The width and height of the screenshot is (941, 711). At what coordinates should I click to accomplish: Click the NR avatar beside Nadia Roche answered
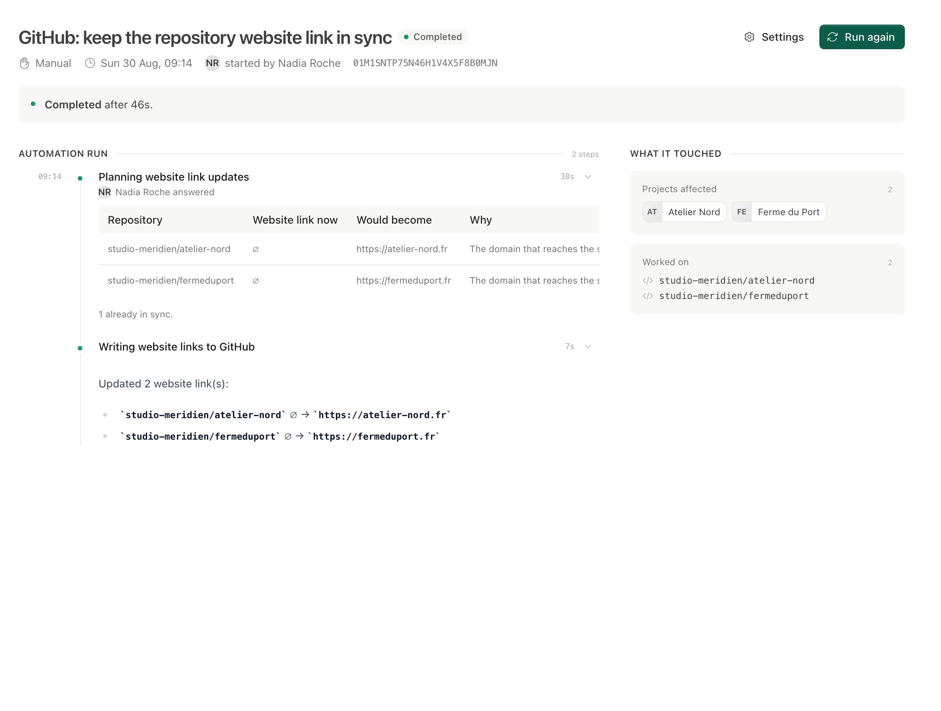click(x=105, y=192)
